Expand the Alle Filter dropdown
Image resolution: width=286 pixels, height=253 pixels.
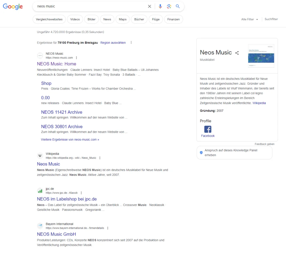(x=250, y=20)
